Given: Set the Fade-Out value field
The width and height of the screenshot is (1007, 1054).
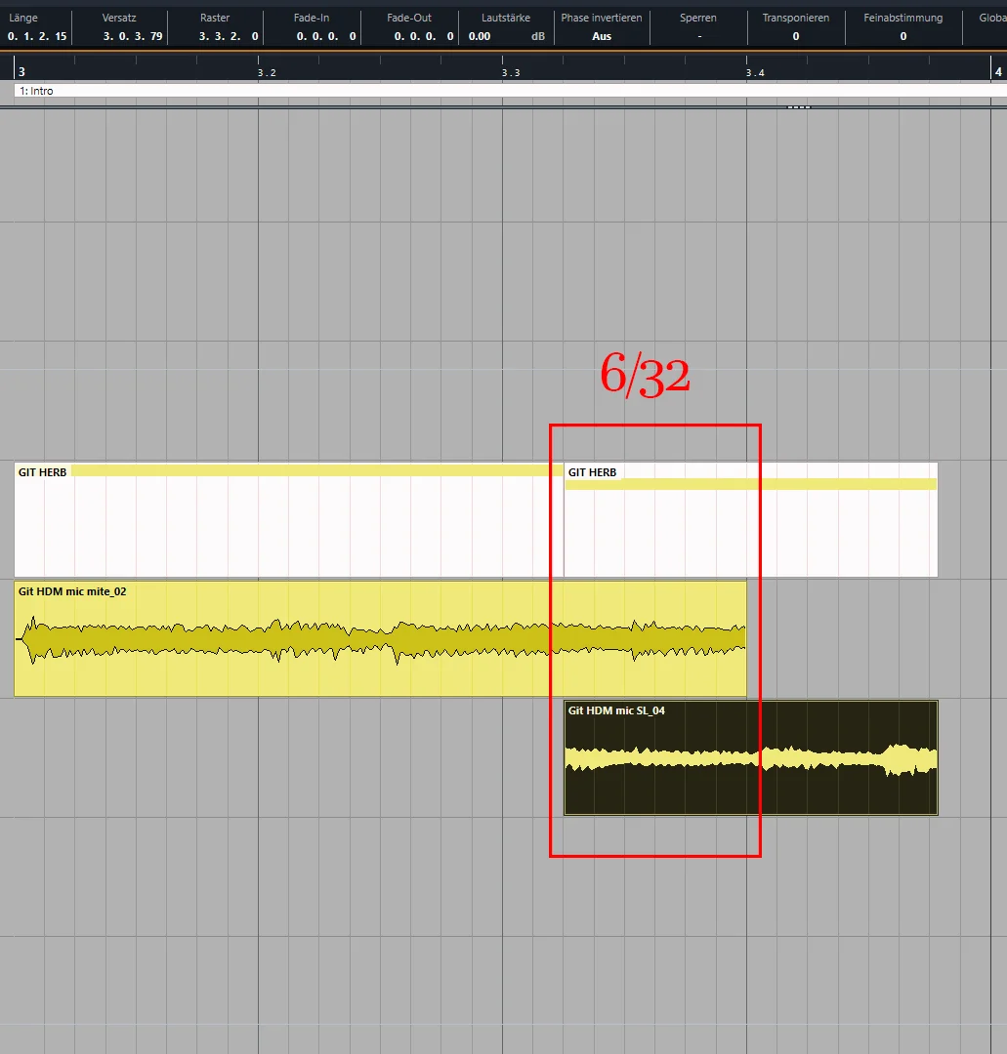Looking at the screenshot, I should [x=424, y=36].
